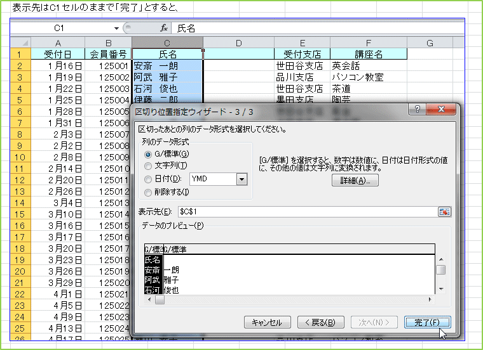Click the preview vertical scrollbar up arrow
This screenshot has height=350, width=483.
441,259
